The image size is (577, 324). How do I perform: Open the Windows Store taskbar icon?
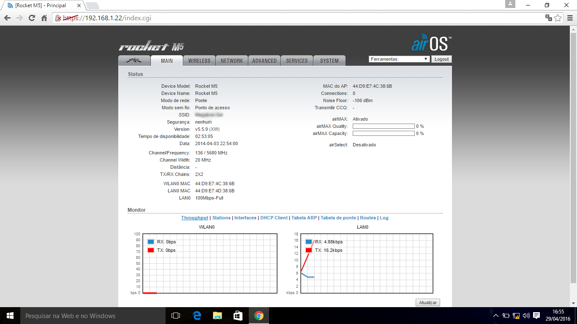(x=238, y=316)
